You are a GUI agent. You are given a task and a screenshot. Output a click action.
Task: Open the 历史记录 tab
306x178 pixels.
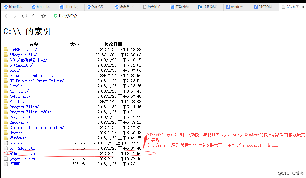(154, 7)
